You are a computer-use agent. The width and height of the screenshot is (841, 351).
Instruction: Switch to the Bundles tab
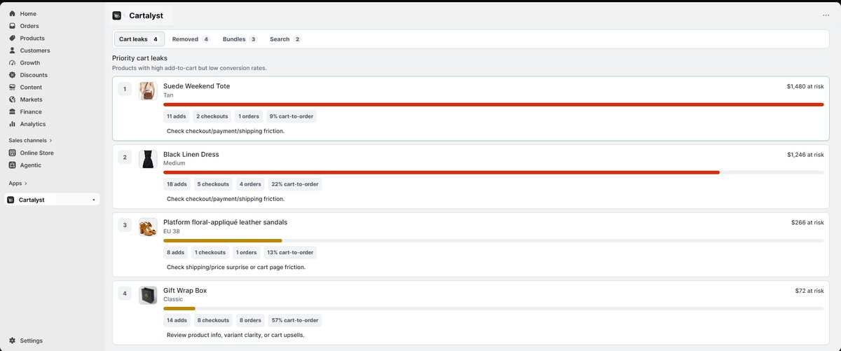click(240, 39)
